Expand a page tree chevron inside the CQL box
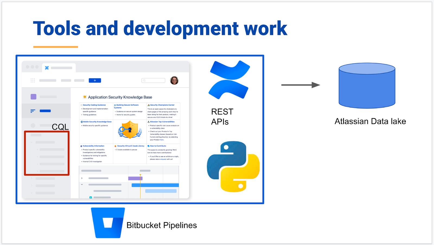The width and height of the screenshot is (434, 245). point(31,142)
